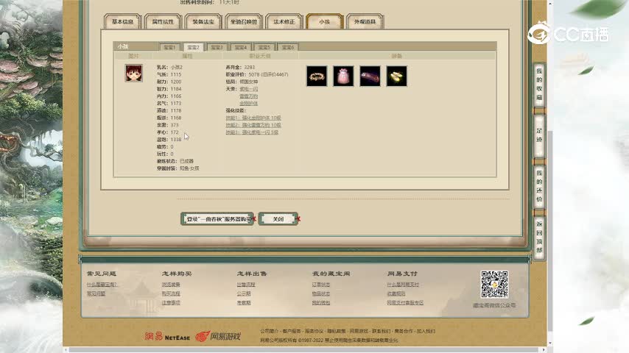Open the 基本信息 tab
This screenshot has width=629, height=353.
click(x=122, y=21)
